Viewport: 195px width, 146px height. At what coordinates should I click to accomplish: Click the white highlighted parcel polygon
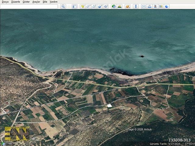(110, 106)
